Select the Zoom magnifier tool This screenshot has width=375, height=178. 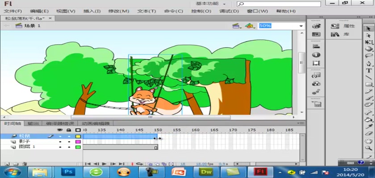pyautogui.click(x=369, y=148)
